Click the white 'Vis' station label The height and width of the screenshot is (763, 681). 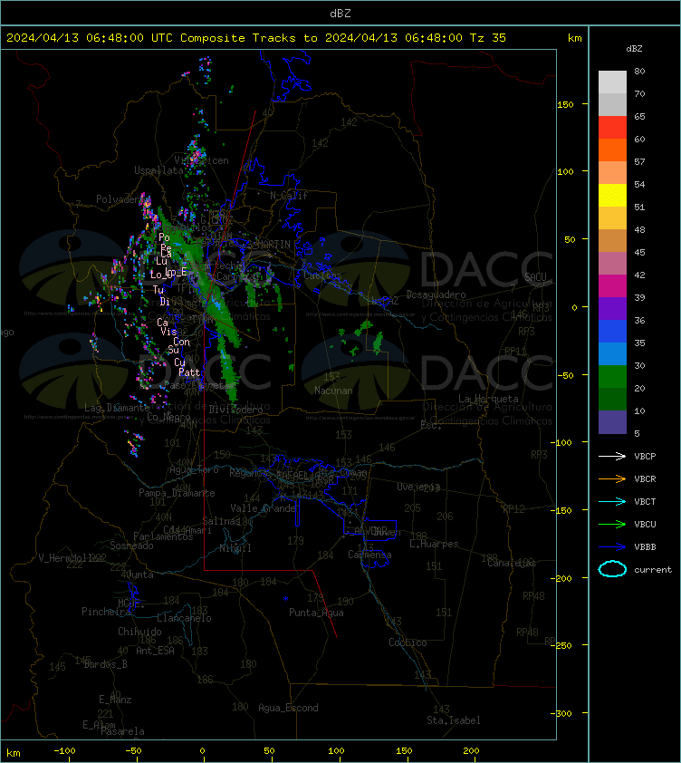(x=168, y=332)
